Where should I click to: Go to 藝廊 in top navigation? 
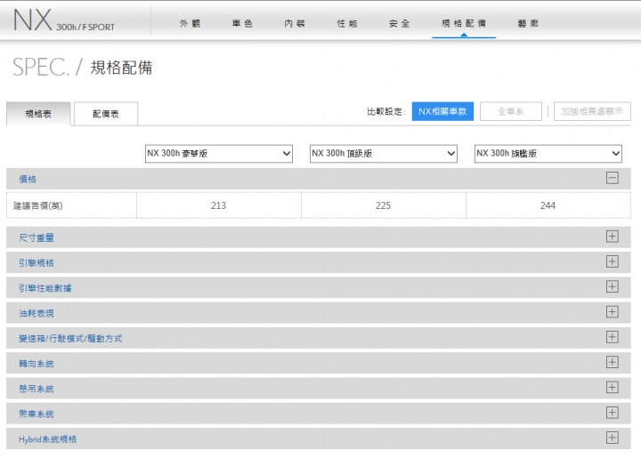click(528, 24)
